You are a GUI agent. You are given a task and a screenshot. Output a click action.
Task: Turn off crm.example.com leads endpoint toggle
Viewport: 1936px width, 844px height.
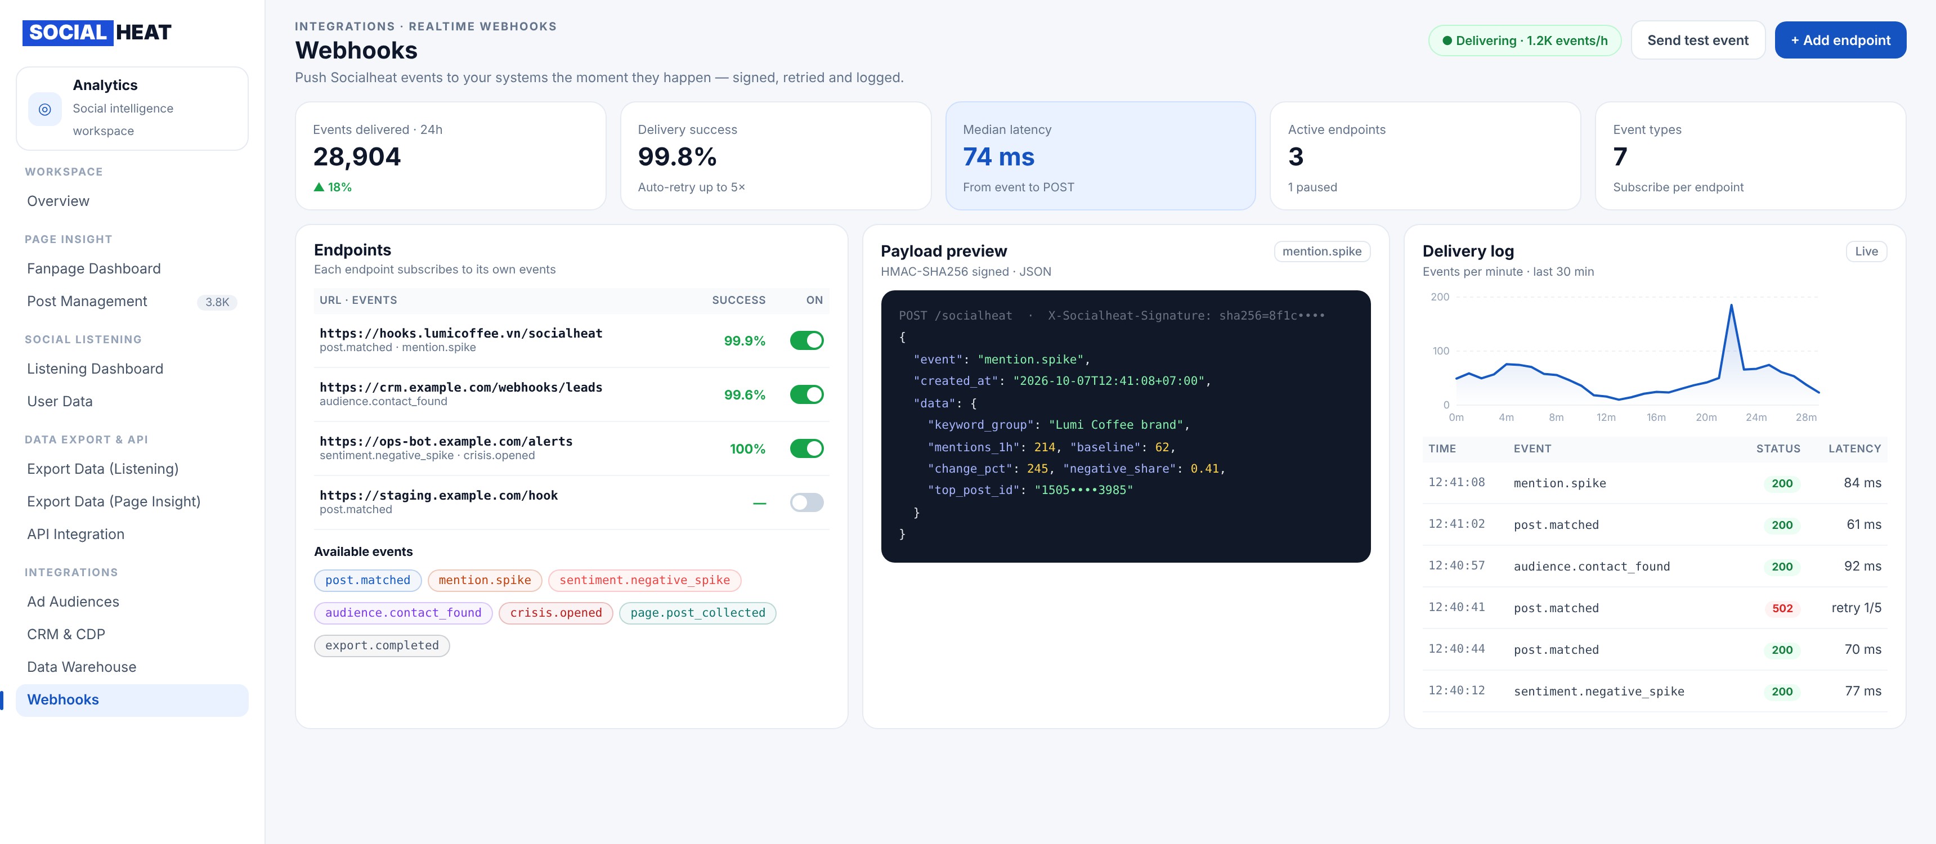click(x=806, y=394)
